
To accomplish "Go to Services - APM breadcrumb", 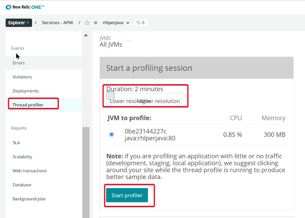I will coord(57,23).
